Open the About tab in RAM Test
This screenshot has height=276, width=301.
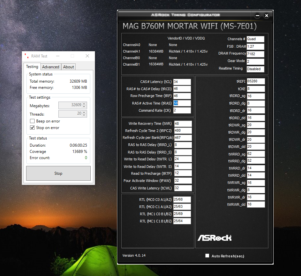(x=68, y=67)
